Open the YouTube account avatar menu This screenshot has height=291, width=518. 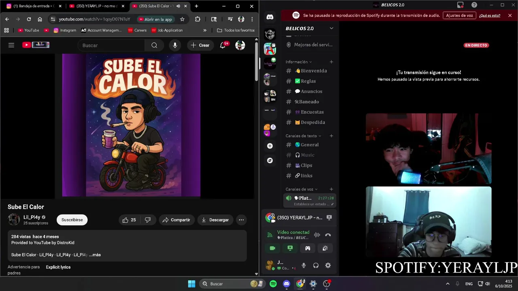[240, 45]
